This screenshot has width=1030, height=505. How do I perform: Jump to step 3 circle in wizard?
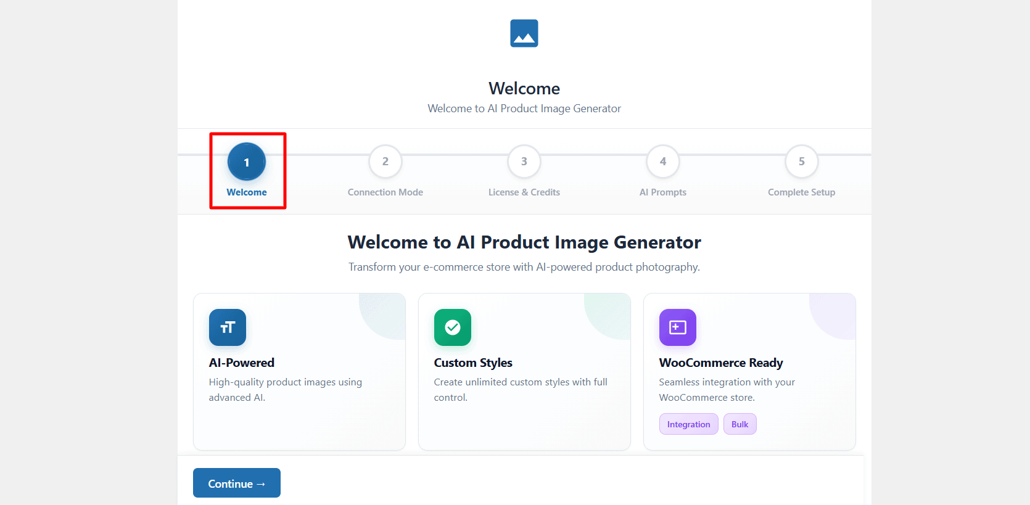click(x=524, y=162)
